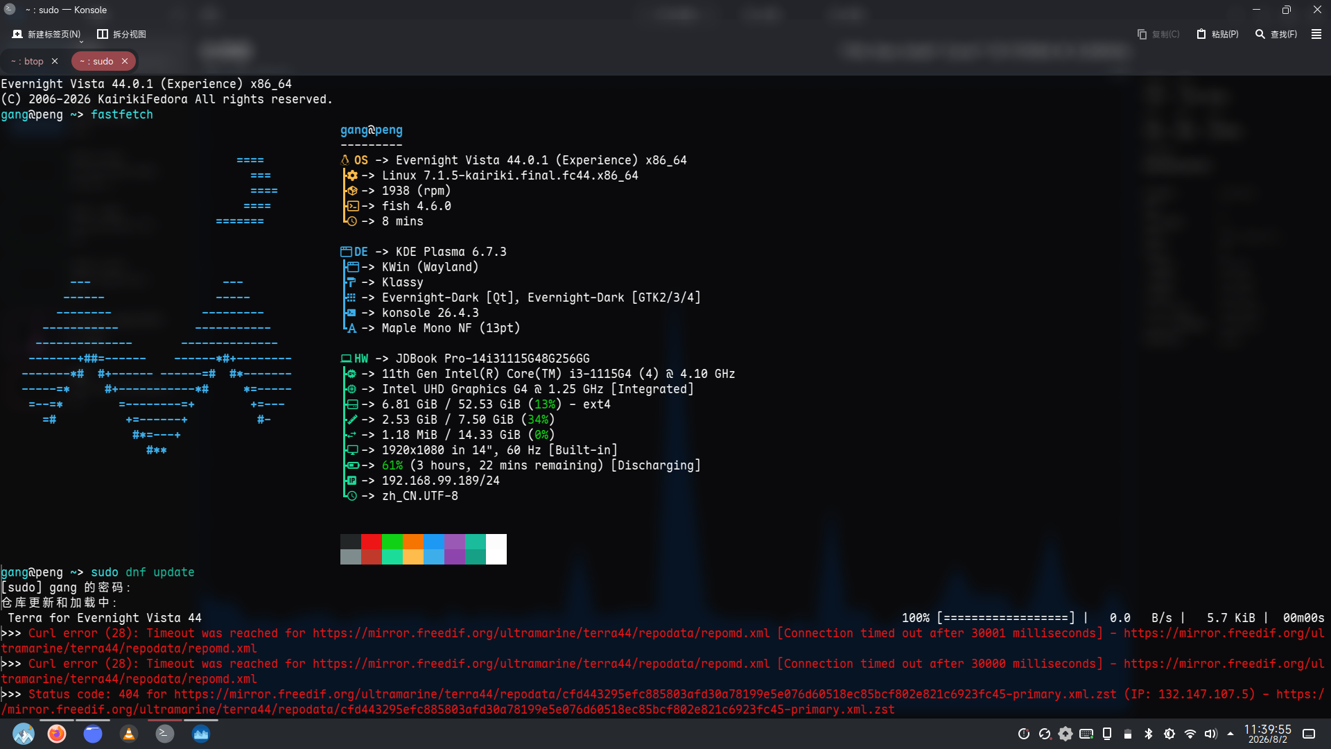The image size is (1331, 749).
Task: Open a new tab with 新建标签页(N)
Action: click(x=46, y=34)
